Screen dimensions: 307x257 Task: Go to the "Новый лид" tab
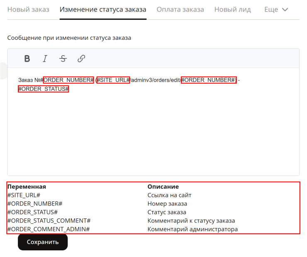[233, 10]
